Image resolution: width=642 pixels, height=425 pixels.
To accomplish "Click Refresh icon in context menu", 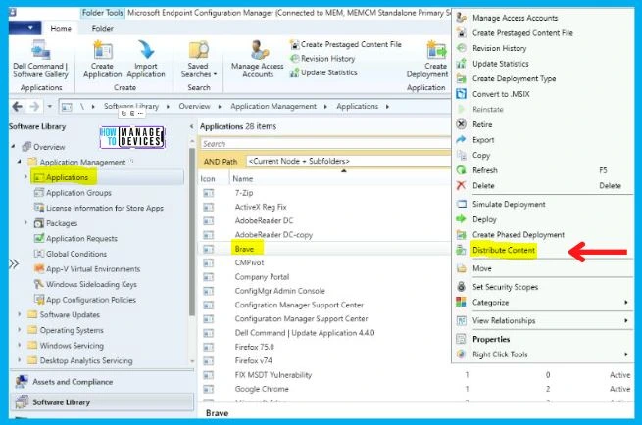I will 462,170.
